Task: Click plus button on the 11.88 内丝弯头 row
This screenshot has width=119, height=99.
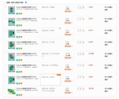Action: point(84,54)
